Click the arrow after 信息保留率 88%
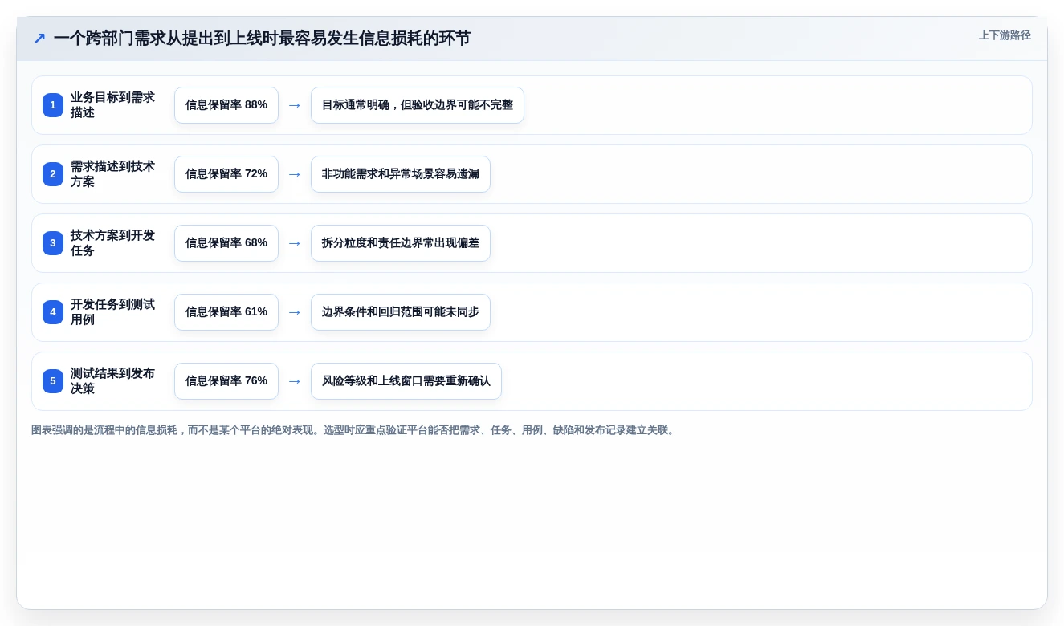This screenshot has height=626, width=1064. coord(295,105)
